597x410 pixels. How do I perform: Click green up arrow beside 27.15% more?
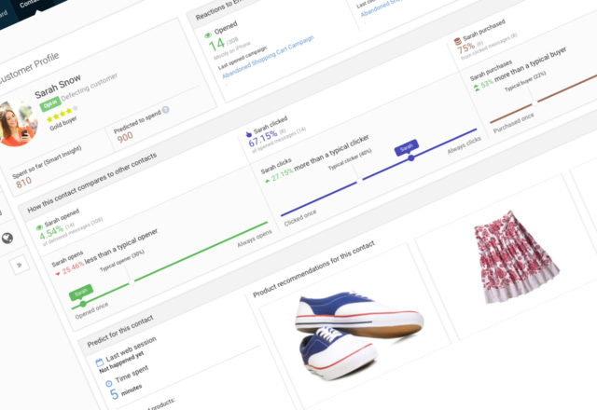(x=268, y=181)
